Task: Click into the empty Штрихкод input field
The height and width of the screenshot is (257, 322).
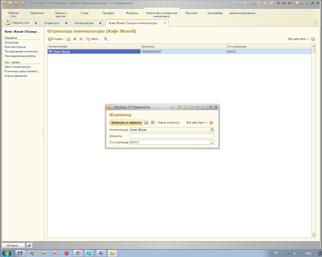Action: [x=172, y=136]
